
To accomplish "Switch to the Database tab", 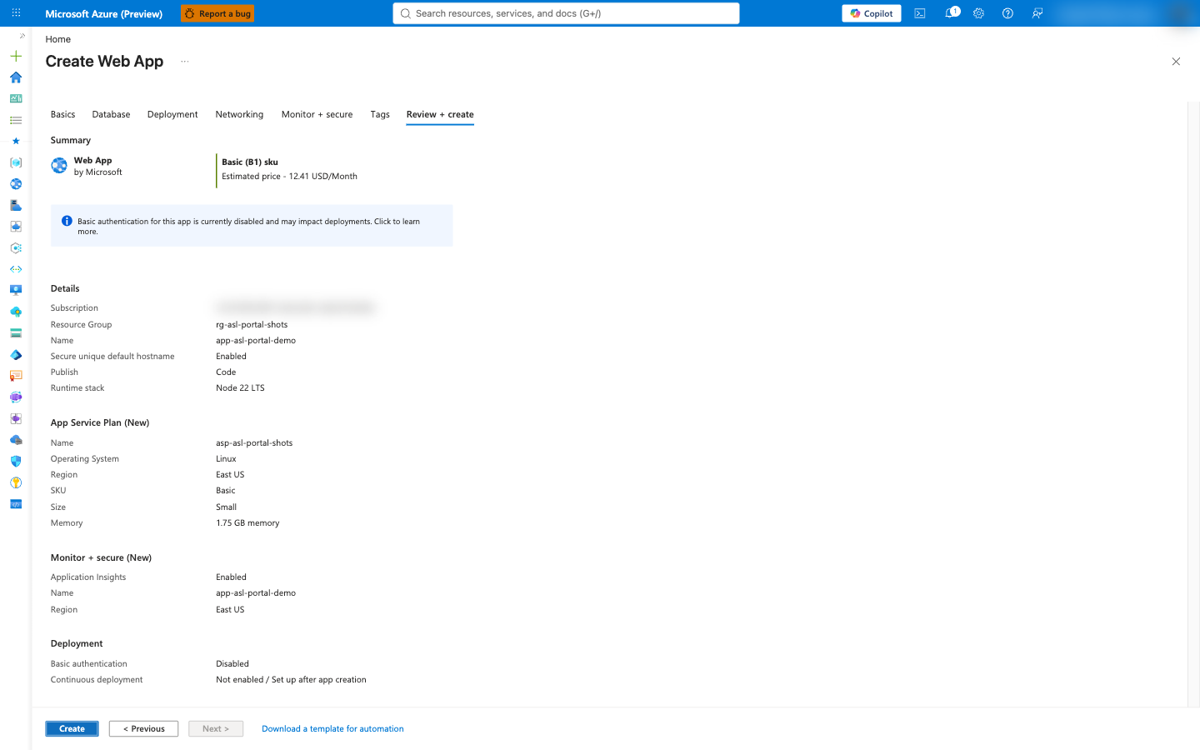I will click(x=111, y=114).
